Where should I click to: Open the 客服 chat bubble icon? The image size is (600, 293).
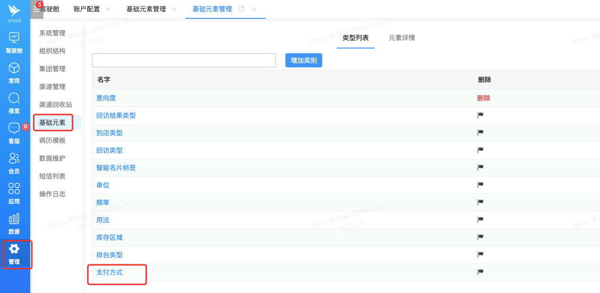point(14,128)
